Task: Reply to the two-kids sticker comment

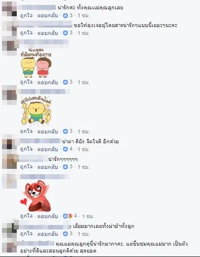Action: (48, 82)
